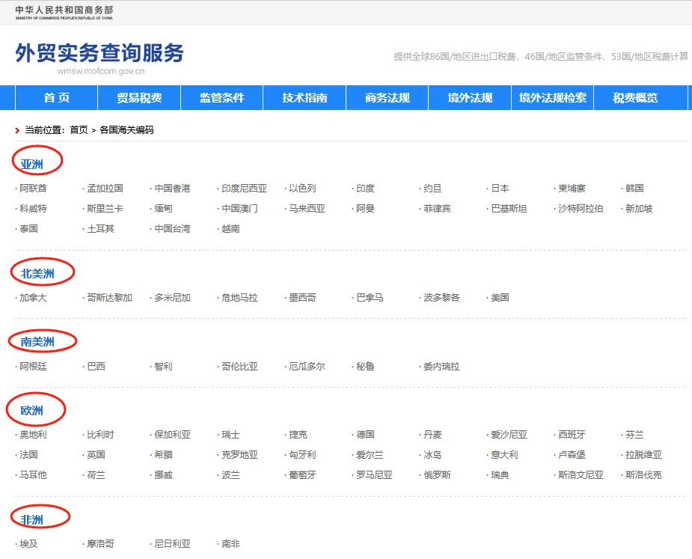Open the 西班牙 link
The height and width of the screenshot is (559, 692).
pyautogui.click(x=572, y=435)
